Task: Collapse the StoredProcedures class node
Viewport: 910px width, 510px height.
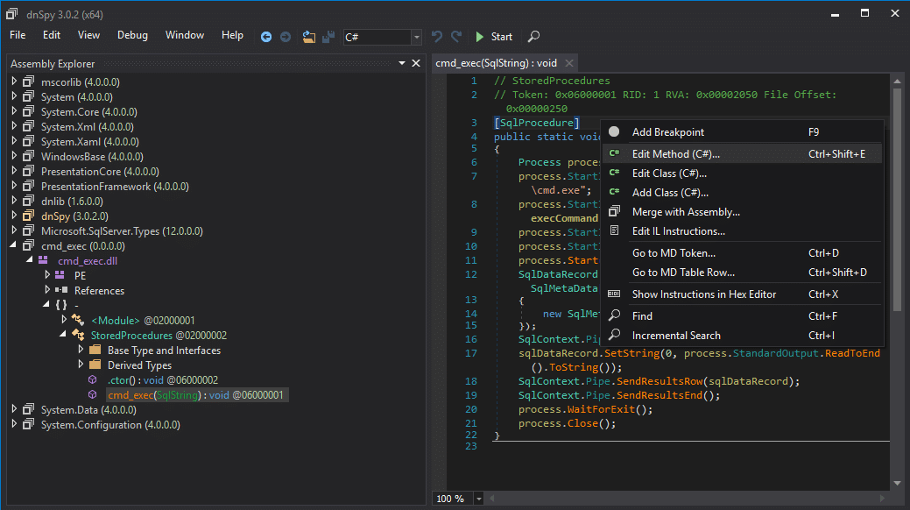Action: pyautogui.click(x=63, y=335)
